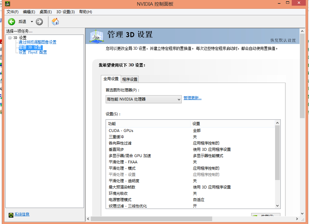Screen dimensions: 309x224
Task: Click the 功能 column header
Action: click(x=148, y=124)
